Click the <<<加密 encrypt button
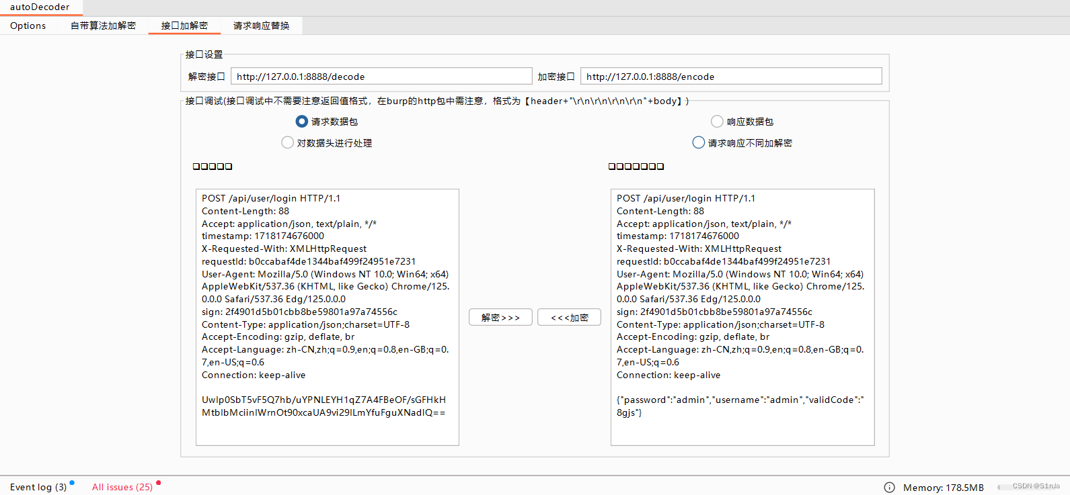The height and width of the screenshot is (495, 1070). tap(569, 318)
